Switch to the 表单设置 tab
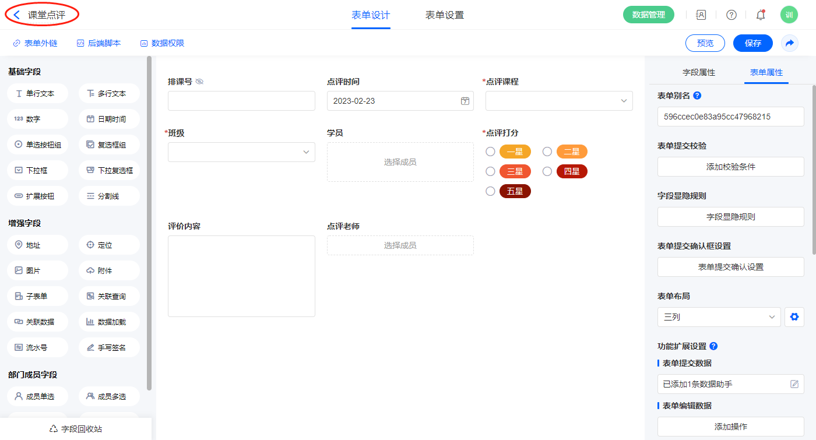This screenshot has width=816, height=440. (445, 15)
